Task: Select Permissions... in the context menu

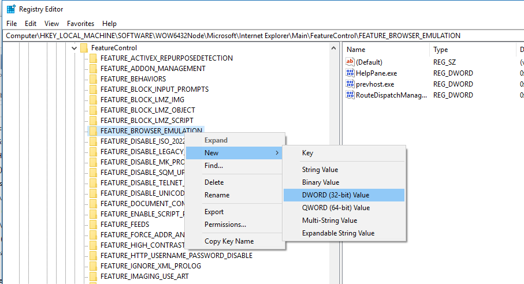Action: pyautogui.click(x=235, y=225)
